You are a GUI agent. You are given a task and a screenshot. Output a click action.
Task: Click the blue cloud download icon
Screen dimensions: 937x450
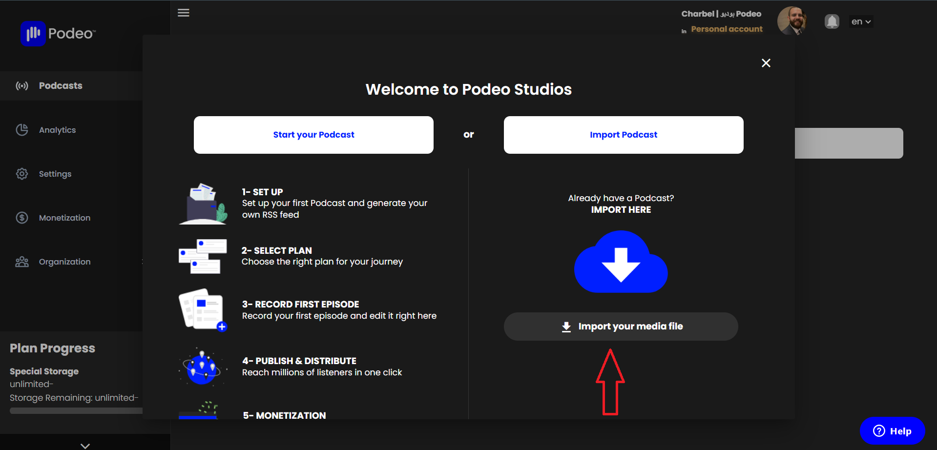click(x=621, y=262)
